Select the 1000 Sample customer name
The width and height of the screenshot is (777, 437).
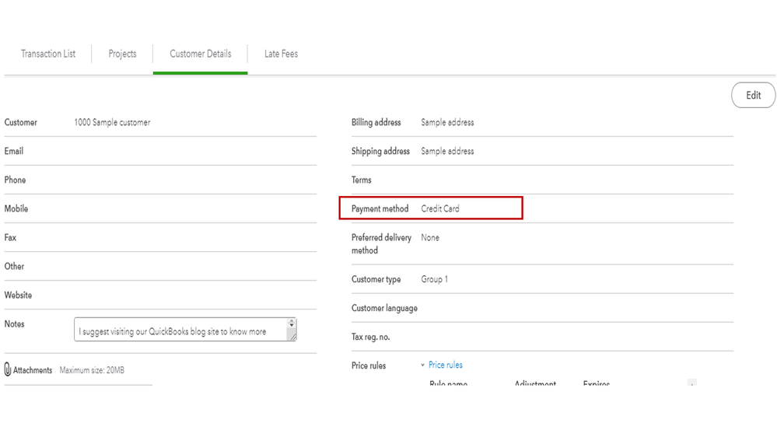(112, 122)
